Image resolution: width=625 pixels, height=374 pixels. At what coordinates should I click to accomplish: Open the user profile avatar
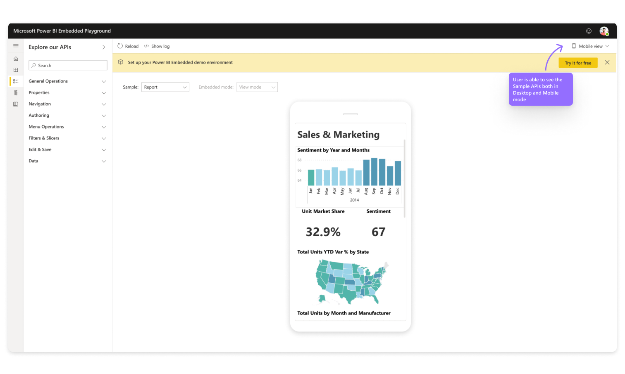point(604,31)
